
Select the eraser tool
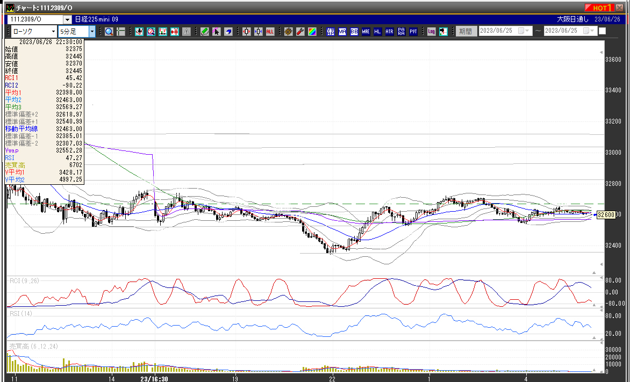(x=228, y=32)
